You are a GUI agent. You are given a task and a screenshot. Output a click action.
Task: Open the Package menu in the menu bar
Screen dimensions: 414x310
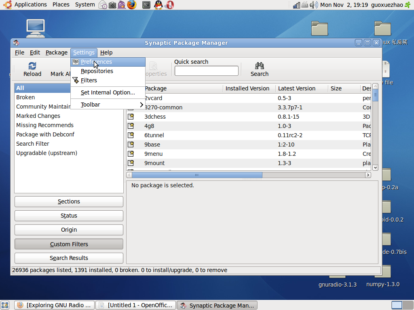[57, 52]
